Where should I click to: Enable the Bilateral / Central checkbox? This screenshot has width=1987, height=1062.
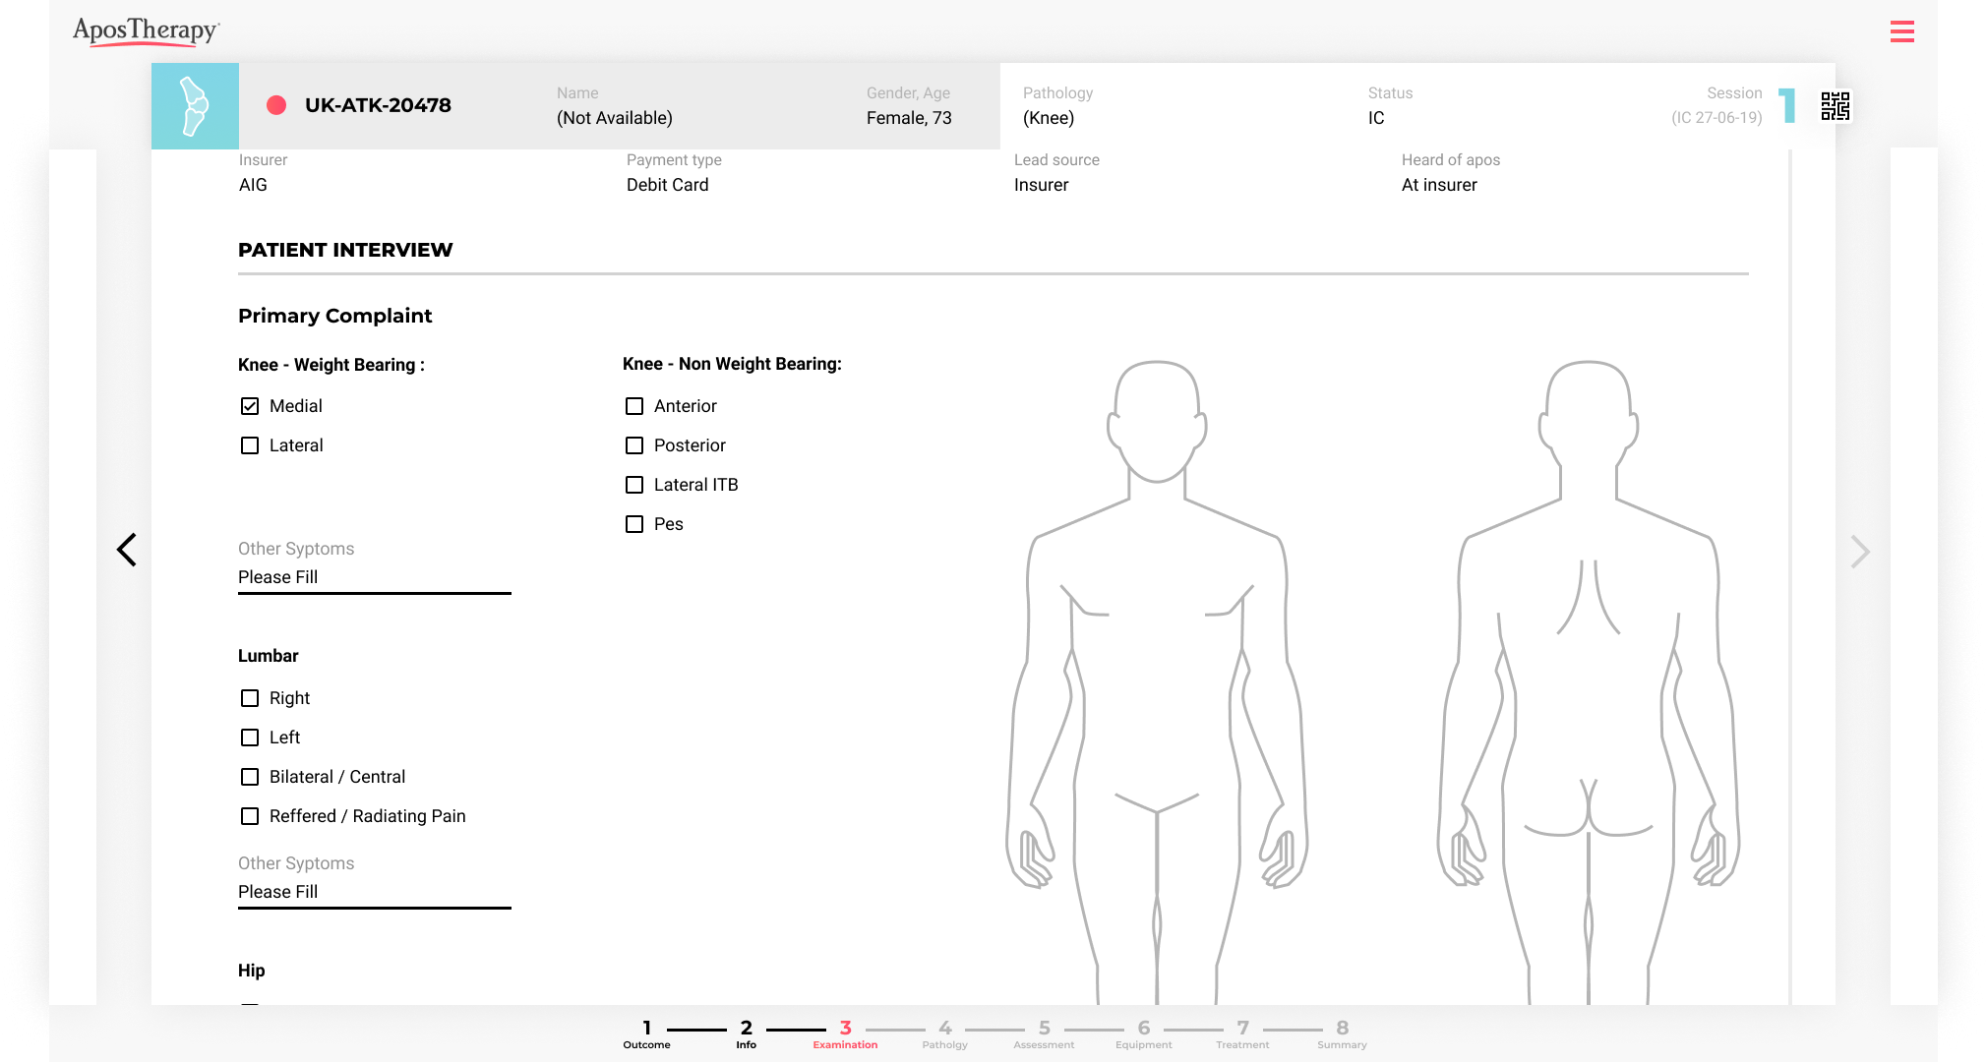click(x=250, y=777)
